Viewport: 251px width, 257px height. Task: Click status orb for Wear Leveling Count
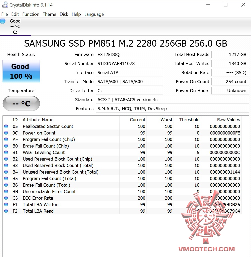pyautogui.click(x=6, y=153)
